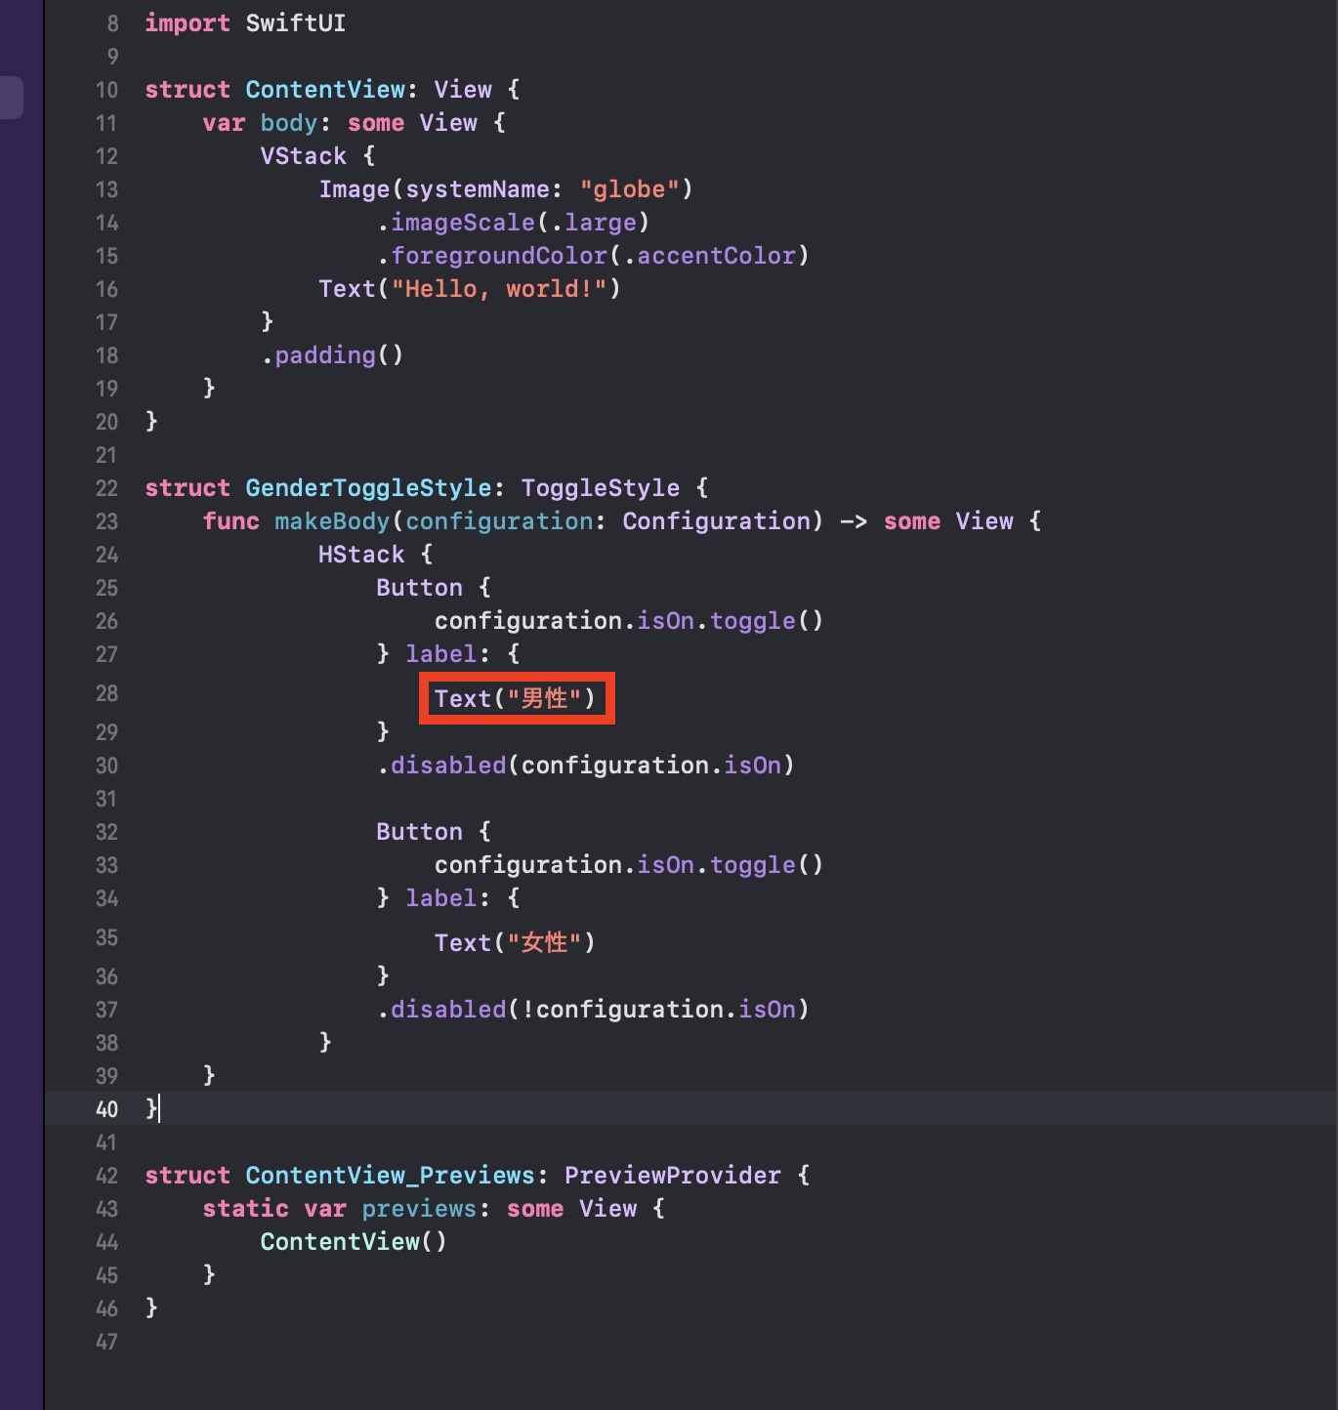This screenshot has height=1410, width=1338.
Task: Click the "女性" string on line 35
Action: 545,943
